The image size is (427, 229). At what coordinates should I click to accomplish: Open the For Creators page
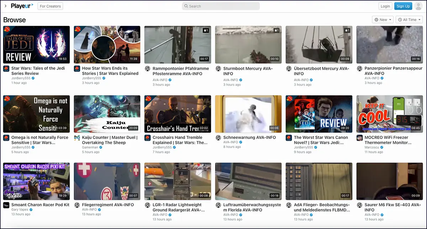(50, 6)
